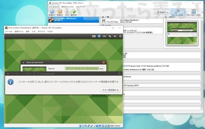
Task: Click green mouse integration icon in status bar
Action: pos(106,126)
